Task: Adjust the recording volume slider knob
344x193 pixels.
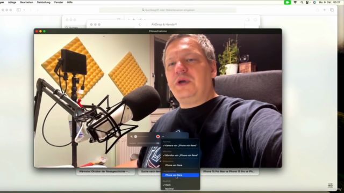Action: pyautogui.click(x=135, y=137)
